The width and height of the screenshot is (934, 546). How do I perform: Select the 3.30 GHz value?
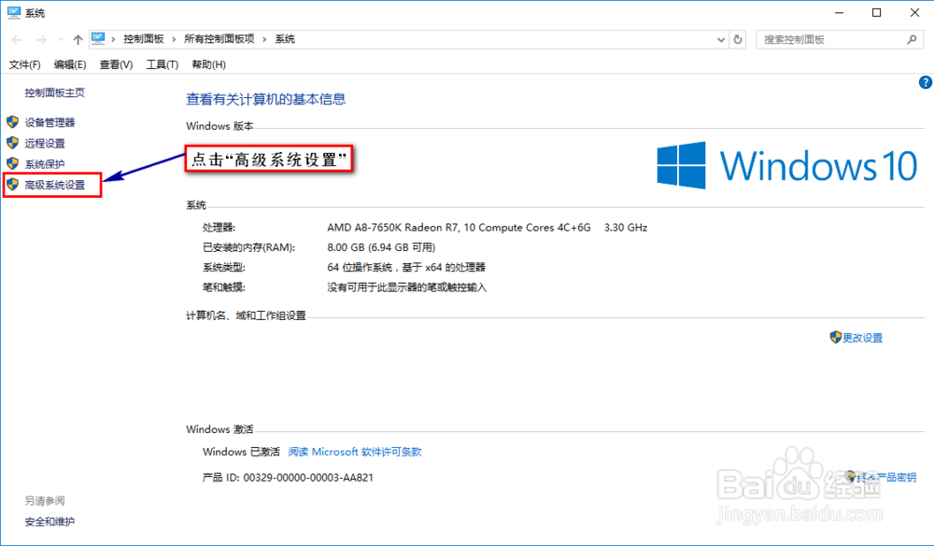[x=626, y=228]
